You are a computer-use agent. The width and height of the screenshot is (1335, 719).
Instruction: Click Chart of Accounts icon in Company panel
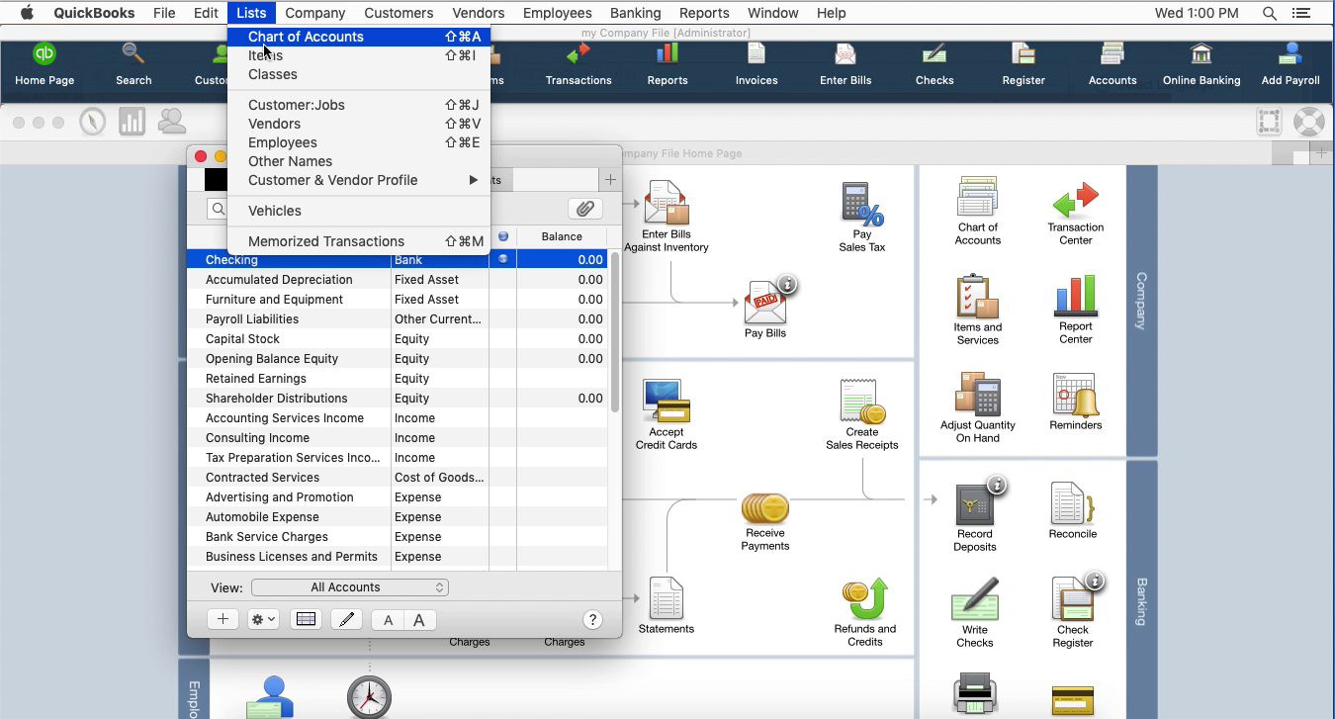pyautogui.click(x=978, y=212)
